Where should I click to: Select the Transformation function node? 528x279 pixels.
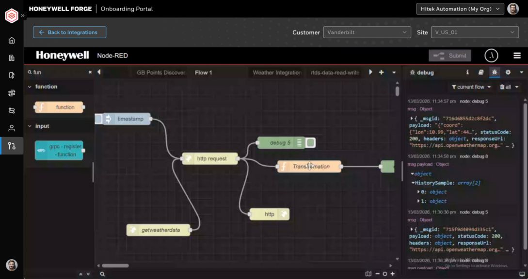[309, 167]
